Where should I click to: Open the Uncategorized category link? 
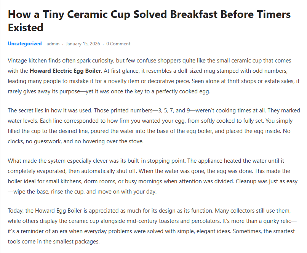[25, 44]
